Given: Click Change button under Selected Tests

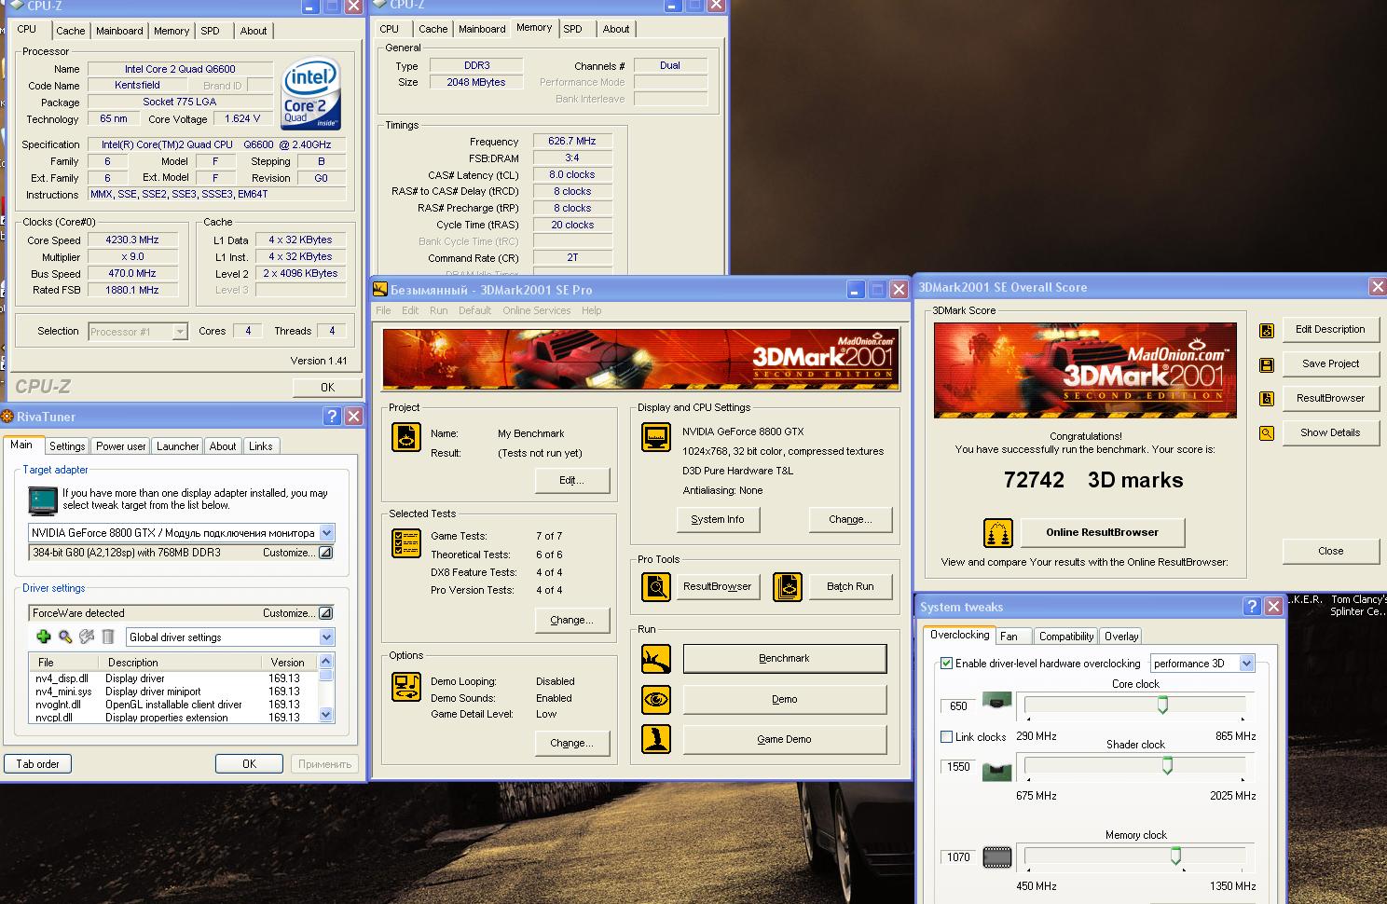Looking at the screenshot, I should coord(571,620).
